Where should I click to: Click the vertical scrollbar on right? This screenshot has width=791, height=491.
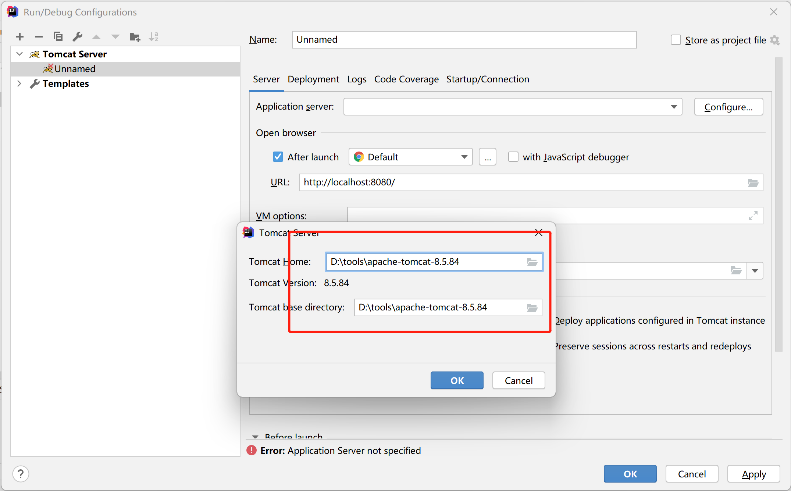(x=778, y=204)
